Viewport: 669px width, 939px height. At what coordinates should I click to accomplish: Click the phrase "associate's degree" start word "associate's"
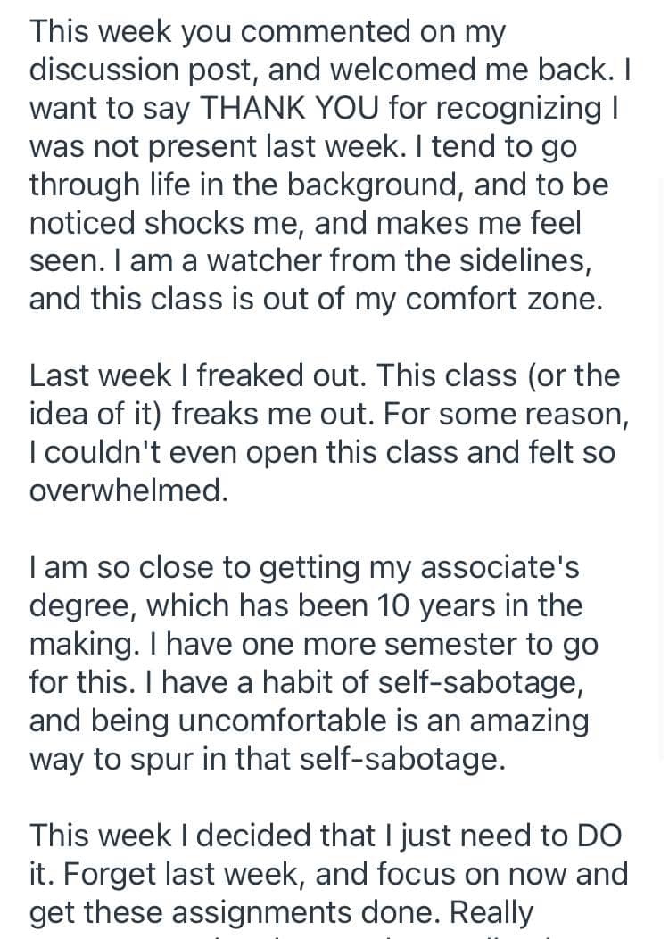(x=500, y=567)
